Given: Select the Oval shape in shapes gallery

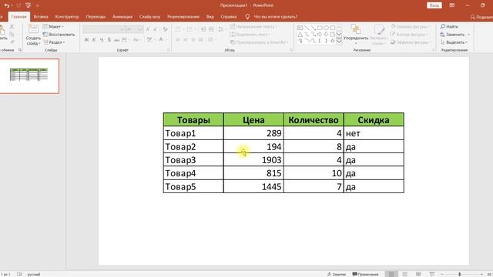Looking at the screenshot, I should pyautogui.click(x=326, y=28).
